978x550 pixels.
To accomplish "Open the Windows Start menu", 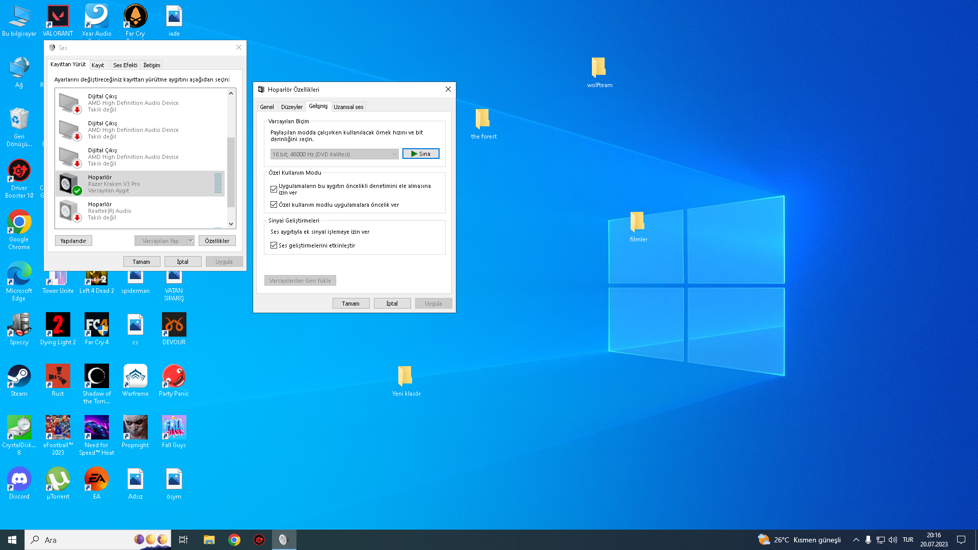I will (12, 540).
